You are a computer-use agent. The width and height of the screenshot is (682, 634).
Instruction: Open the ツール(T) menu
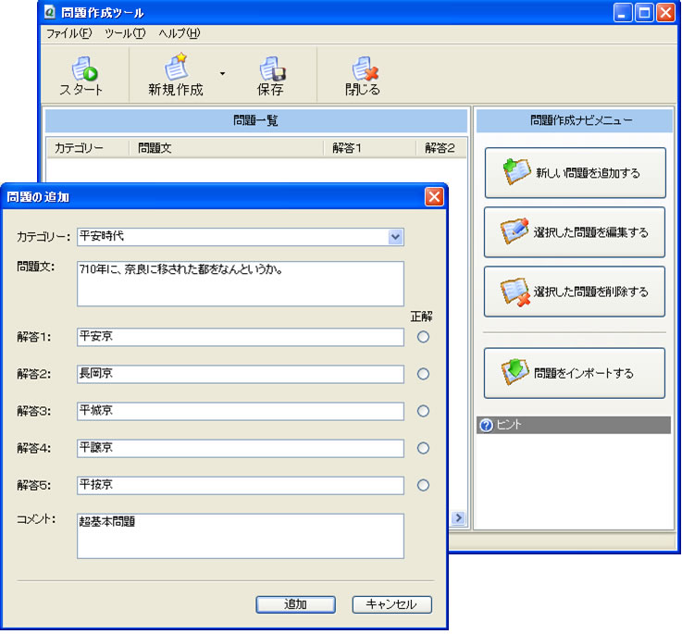(125, 33)
